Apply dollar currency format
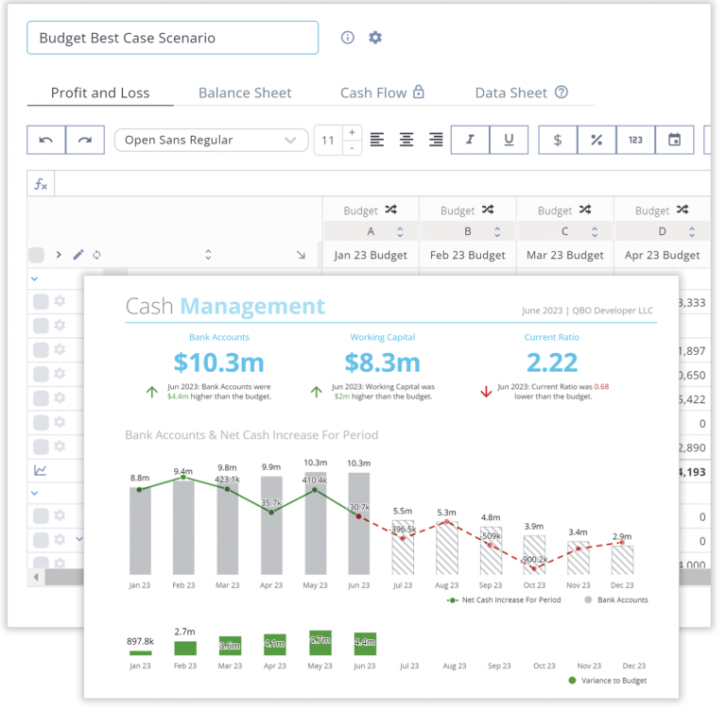The width and height of the screenshot is (726, 709). (x=558, y=140)
